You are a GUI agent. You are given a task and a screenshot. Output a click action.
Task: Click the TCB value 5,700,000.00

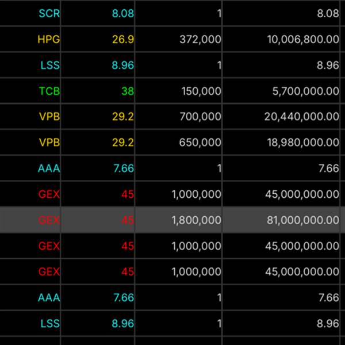[306, 91]
